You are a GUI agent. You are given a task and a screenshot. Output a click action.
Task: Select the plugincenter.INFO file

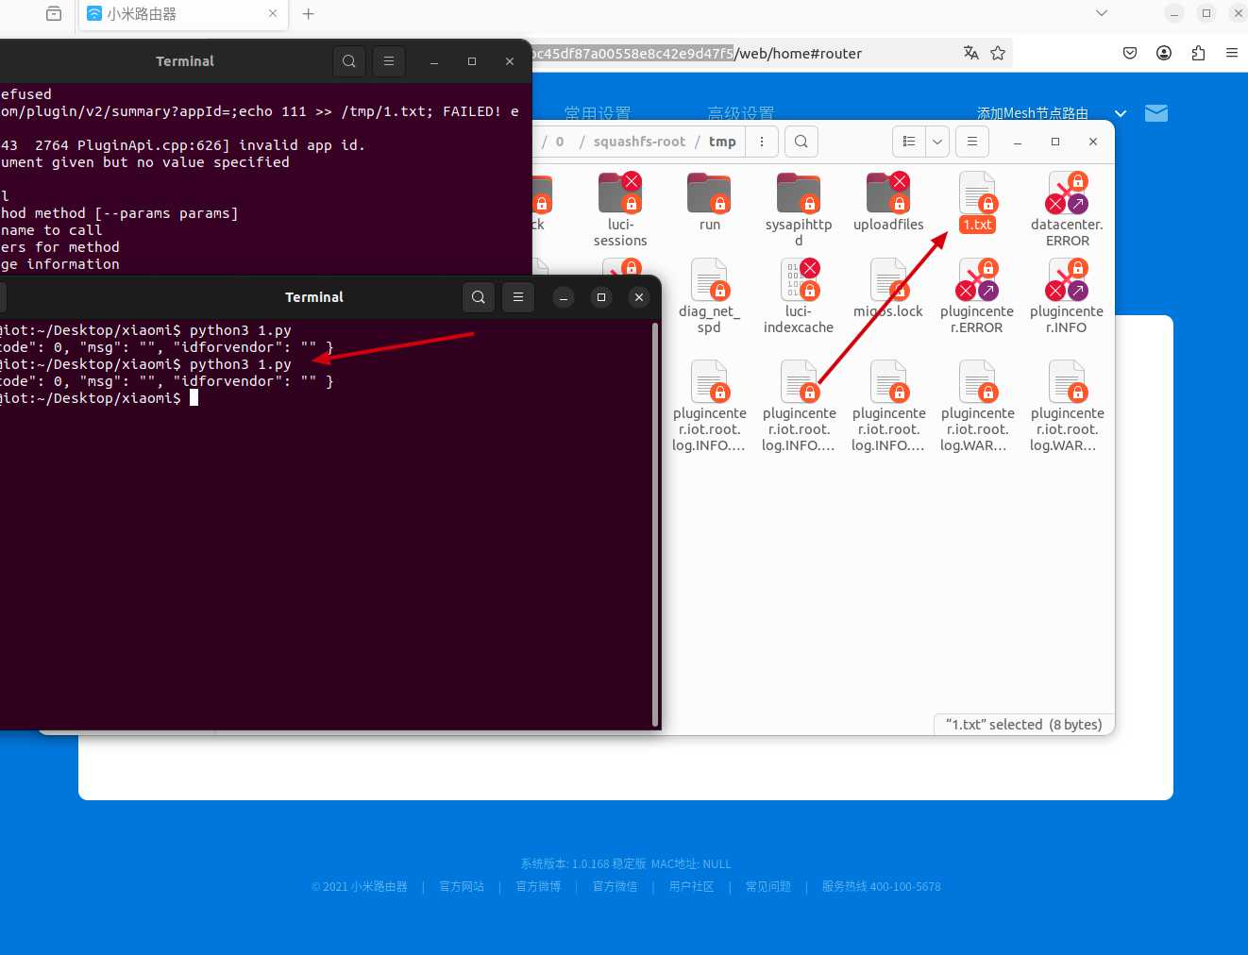pyautogui.click(x=1067, y=296)
